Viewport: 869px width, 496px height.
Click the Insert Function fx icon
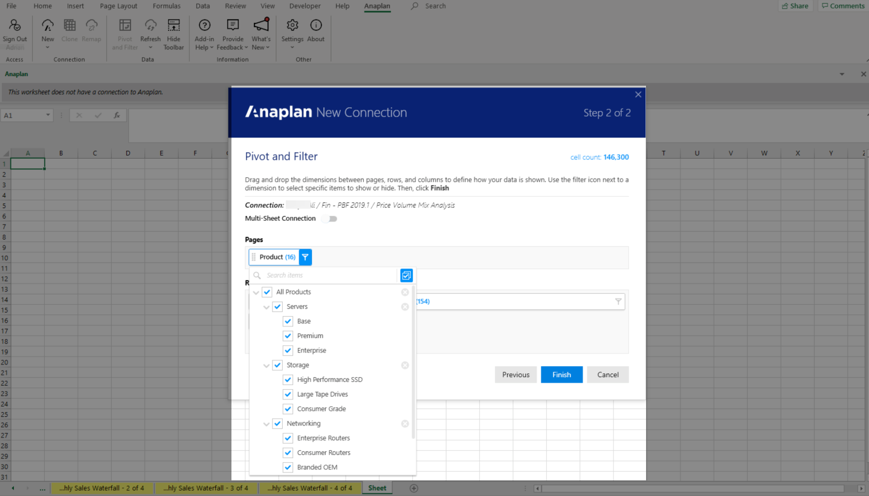117,115
